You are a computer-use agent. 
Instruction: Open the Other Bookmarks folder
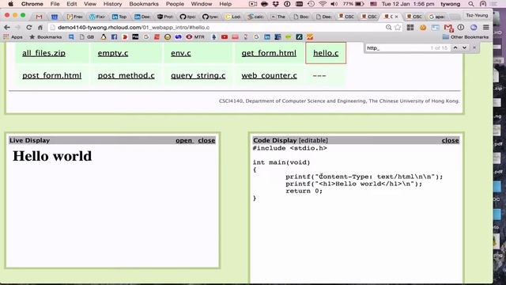click(x=466, y=37)
